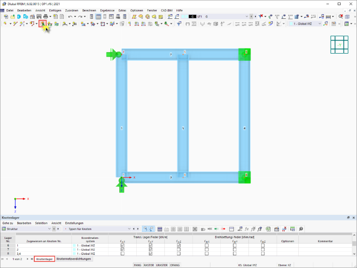Click the fx formula icon in table toolbar
This screenshot has height=268, width=357.
[246, 229]
